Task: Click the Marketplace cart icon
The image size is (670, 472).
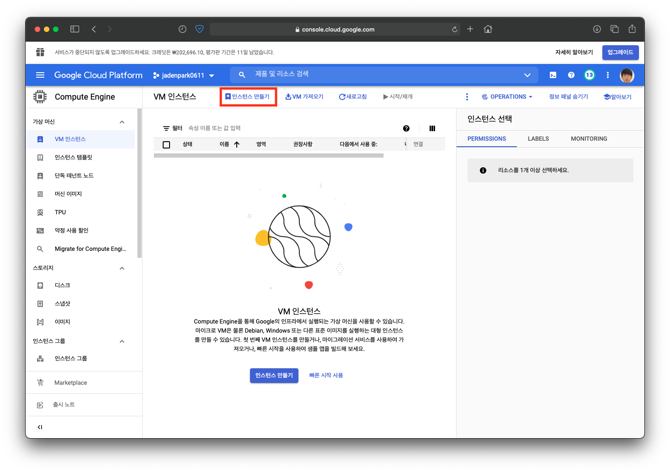Action: (40, 382)
